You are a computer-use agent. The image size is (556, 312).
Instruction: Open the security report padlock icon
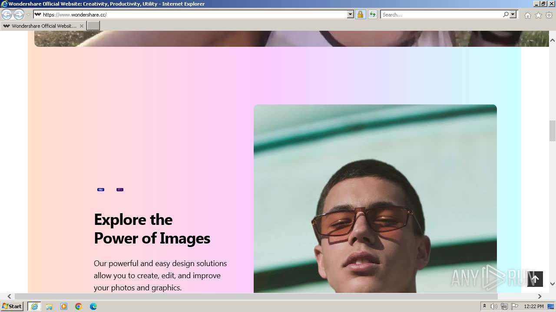(360, 14)
